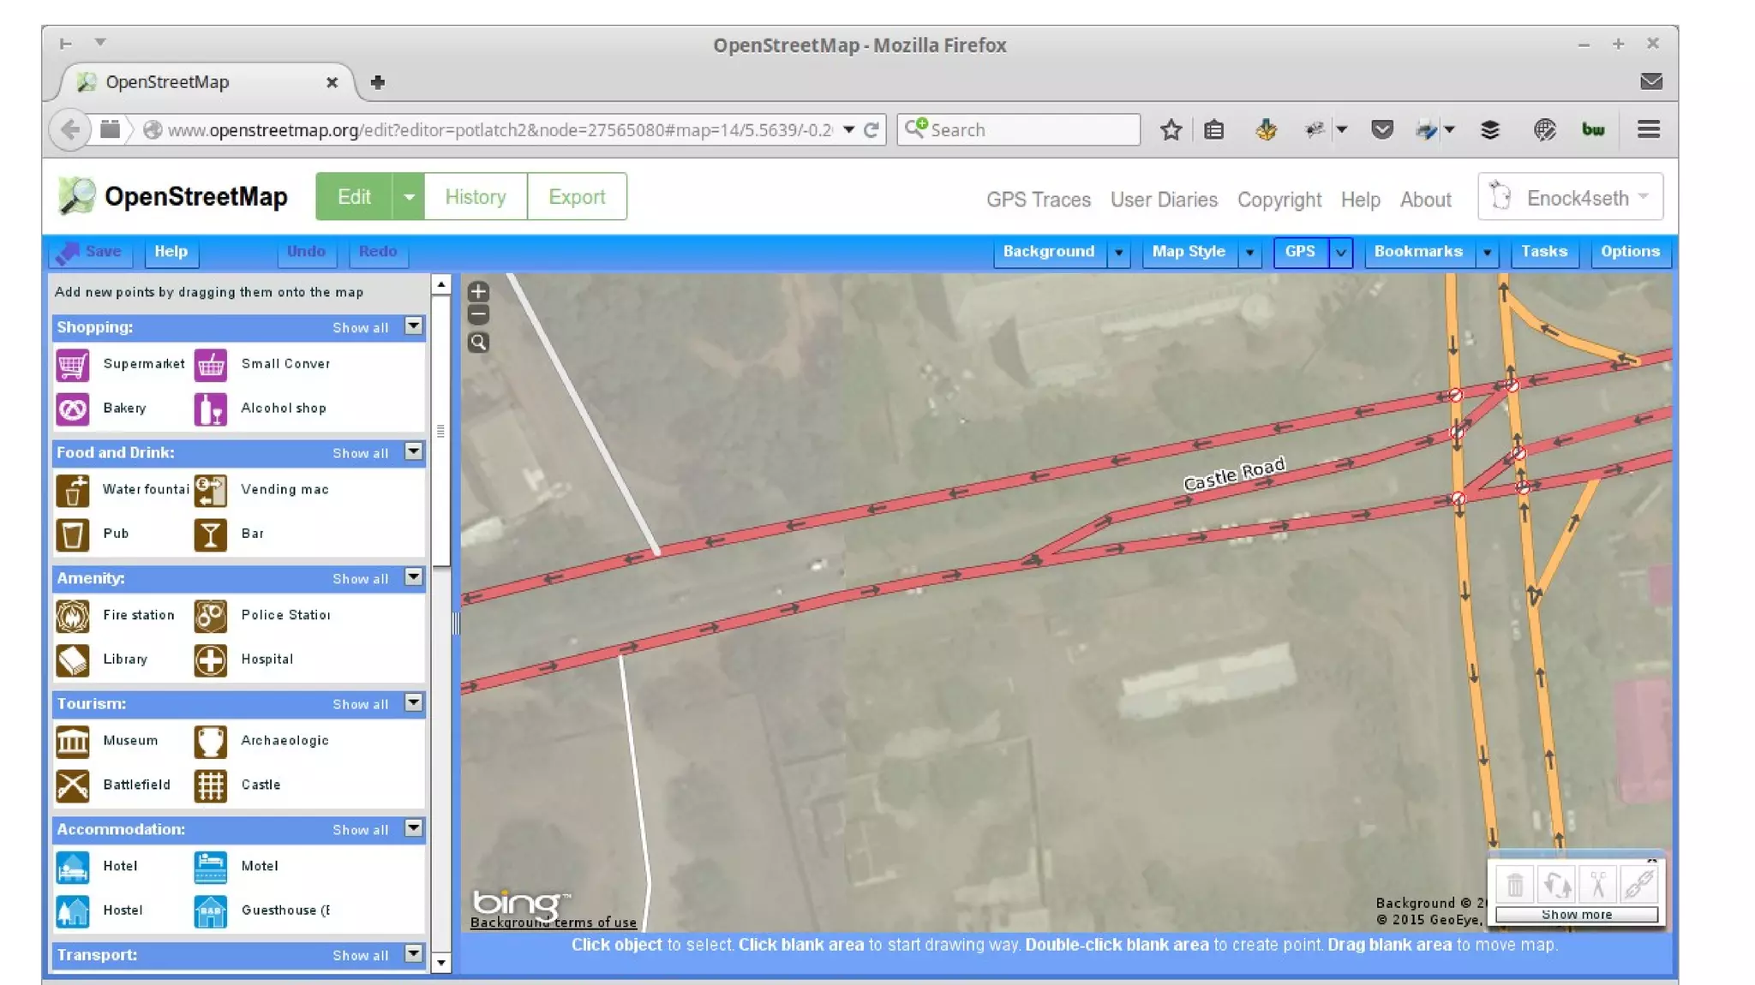Viewport: 1755px width, 985px height.
Task: Expand the Map Style dropdown arrow
Action: (x=1250, y=253)
